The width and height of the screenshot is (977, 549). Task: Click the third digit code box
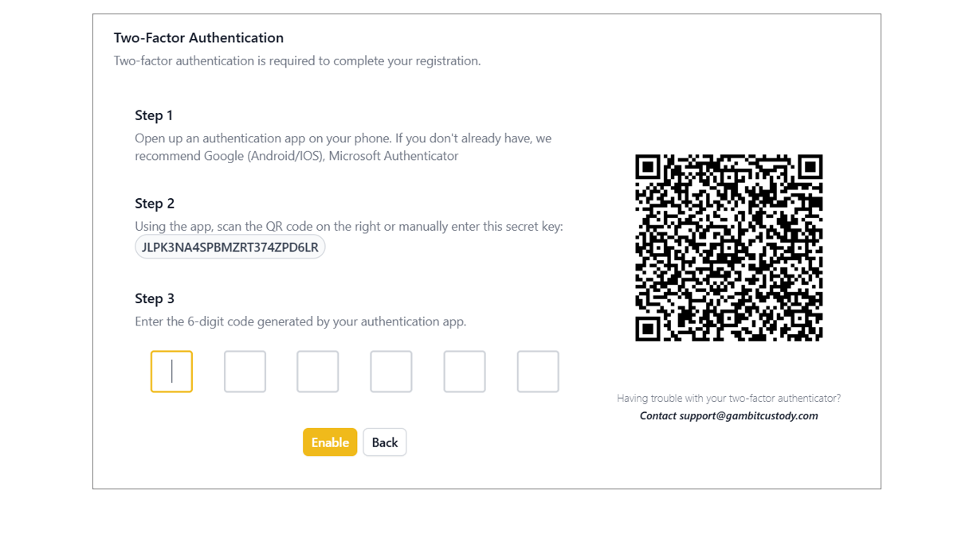coord(318,372)
